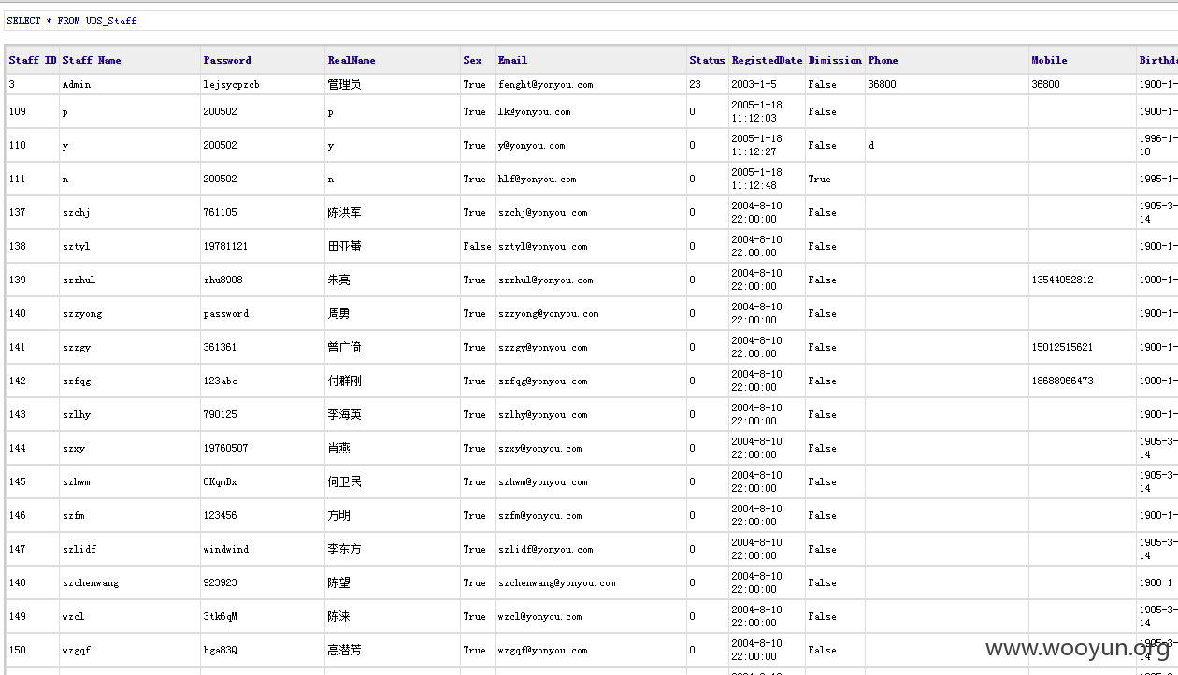Select the Sex column header
1178x675 pixels.
[x=478, y=60]
